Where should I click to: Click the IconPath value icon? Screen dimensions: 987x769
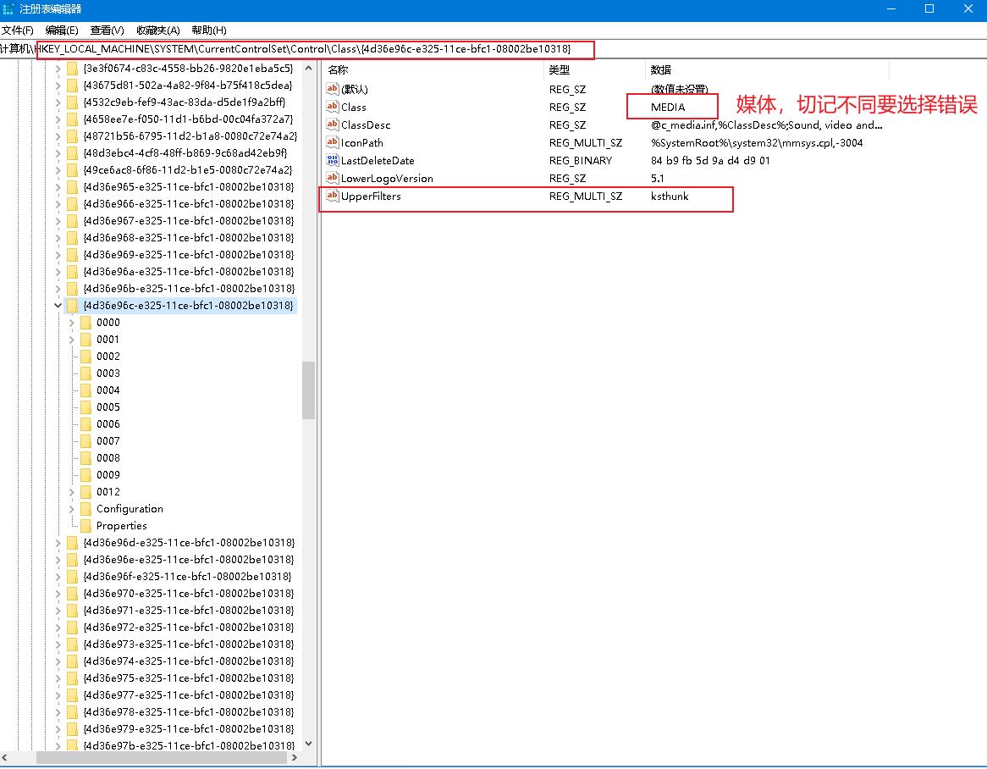click(x=333, y=143)
